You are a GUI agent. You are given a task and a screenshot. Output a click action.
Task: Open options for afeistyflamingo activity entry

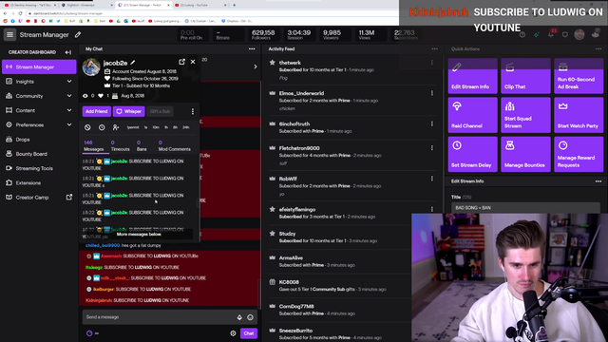click(432, 209)
